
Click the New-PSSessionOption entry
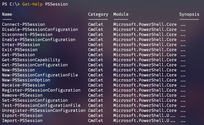point(26,80)
